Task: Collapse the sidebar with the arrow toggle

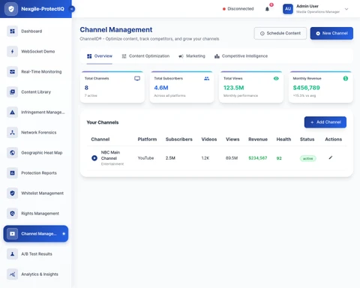Action: 72,9
